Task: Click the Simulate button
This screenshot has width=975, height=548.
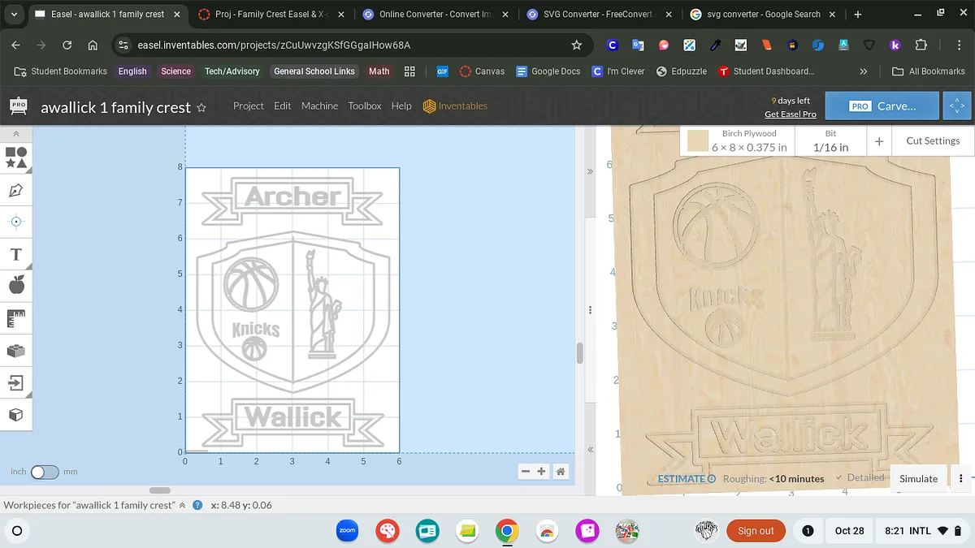Action: 918,478
